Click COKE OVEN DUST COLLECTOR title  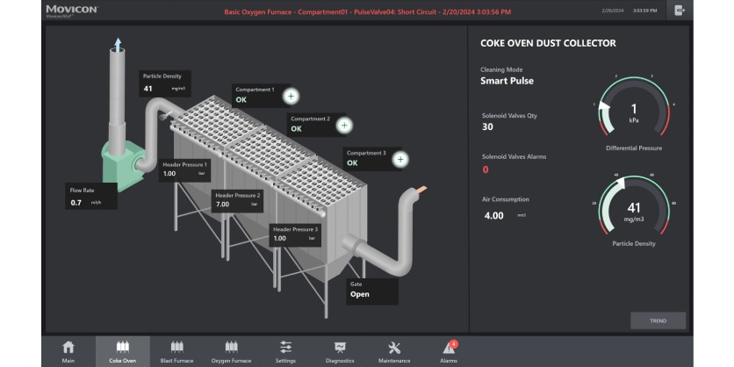click(x=548, y=44)
